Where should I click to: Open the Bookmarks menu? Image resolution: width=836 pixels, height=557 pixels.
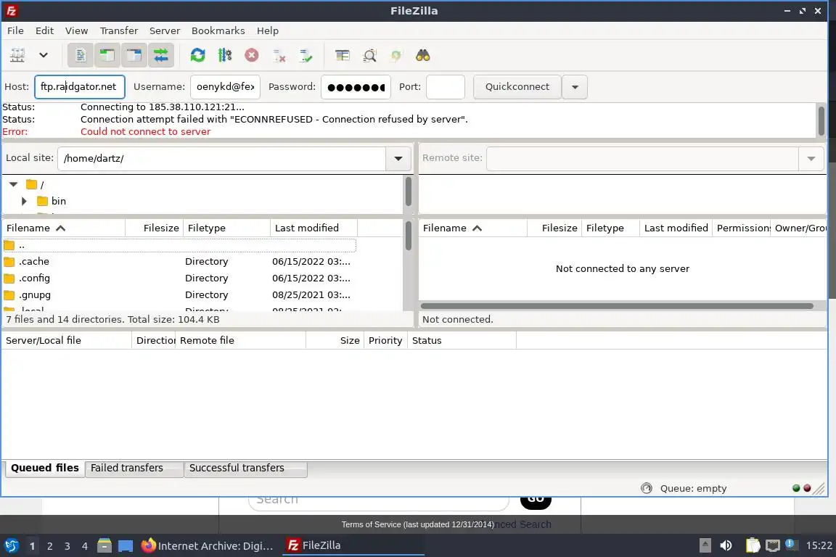point(218,30)
